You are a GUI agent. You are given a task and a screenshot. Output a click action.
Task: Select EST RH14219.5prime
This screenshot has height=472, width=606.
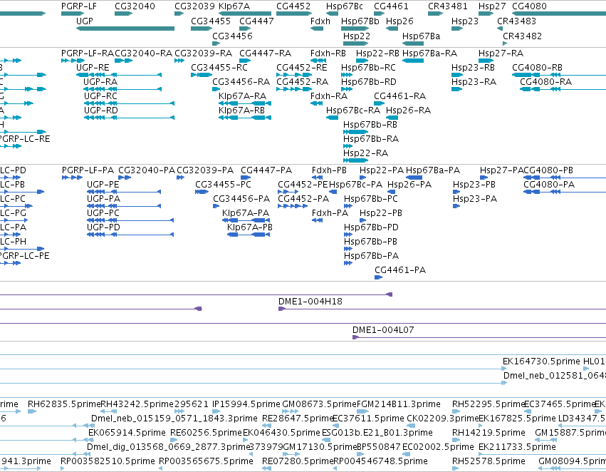click(489, 433)
